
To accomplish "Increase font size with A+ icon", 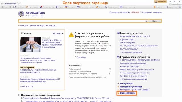I will 180,7.
